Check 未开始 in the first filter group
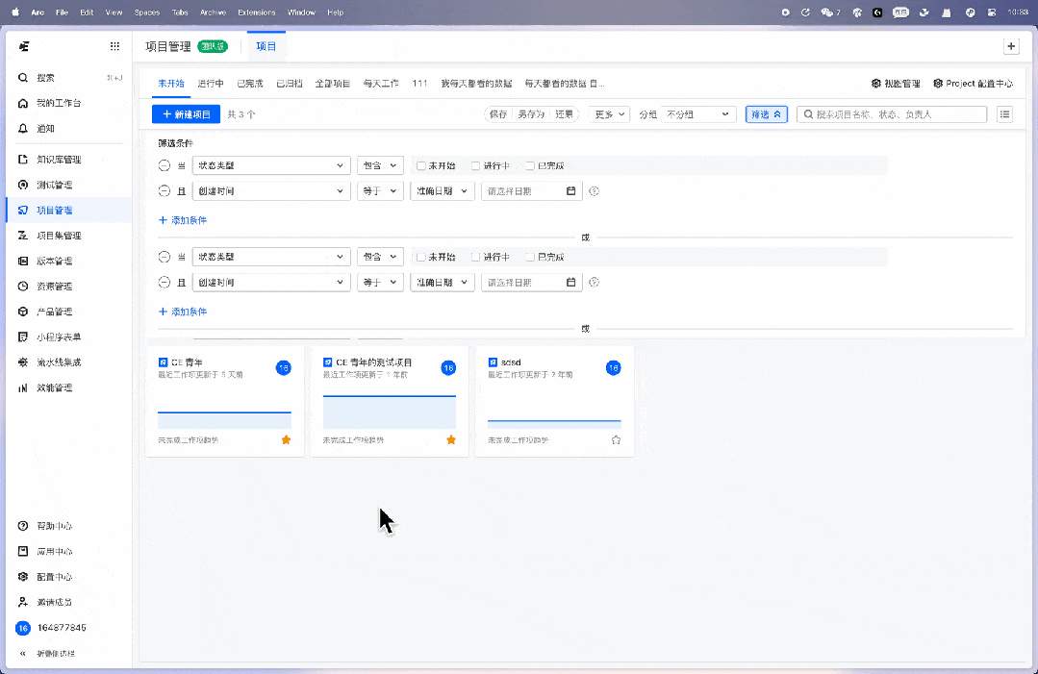Viewport: 1038px width, 674px height. 421,165
